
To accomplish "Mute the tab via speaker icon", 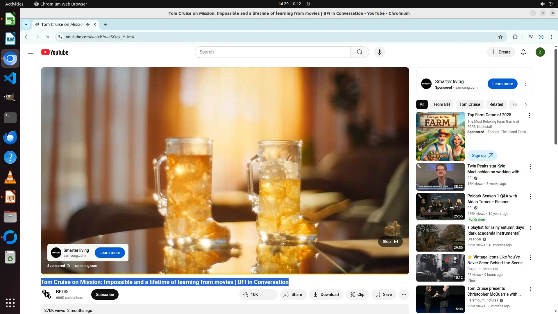I will pos(88,24).
